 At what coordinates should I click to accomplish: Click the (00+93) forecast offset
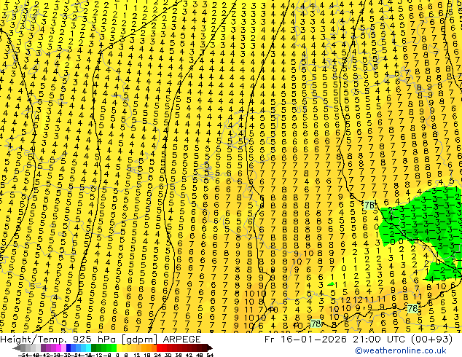pos(430,340)
